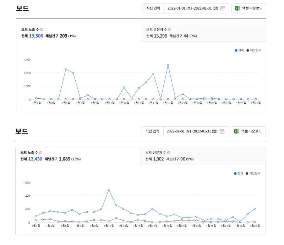Click 1월21일 axis label in bottom chart
Screen dimensions: 284x245
click(182, 226)
